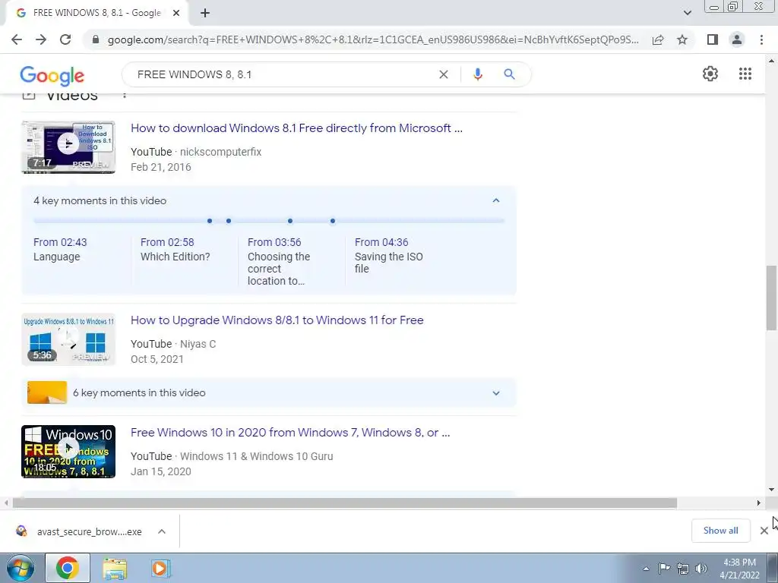This screenshot has height=583, width=778.
Task: Show all downloads
Action: (x=720, y=531)
